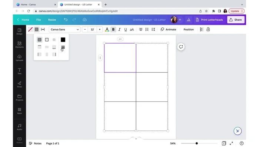Enter fullscreen present mode
Image resolution: width=259 pixels, height=147 pixels.
(x=231, y=143)
